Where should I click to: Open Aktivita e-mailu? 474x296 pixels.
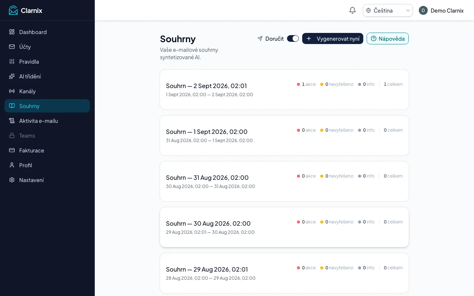[47, 121]
